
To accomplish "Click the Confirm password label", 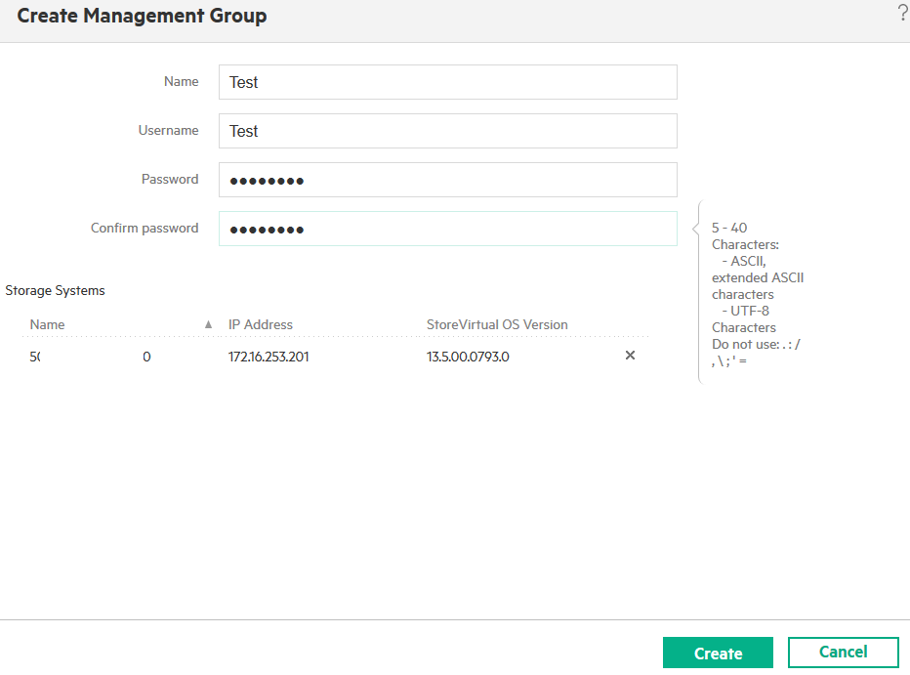I will click(x=145, y=229).
